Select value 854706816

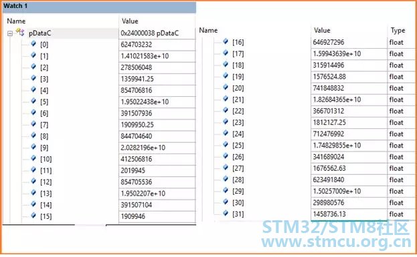click(137, 90)
